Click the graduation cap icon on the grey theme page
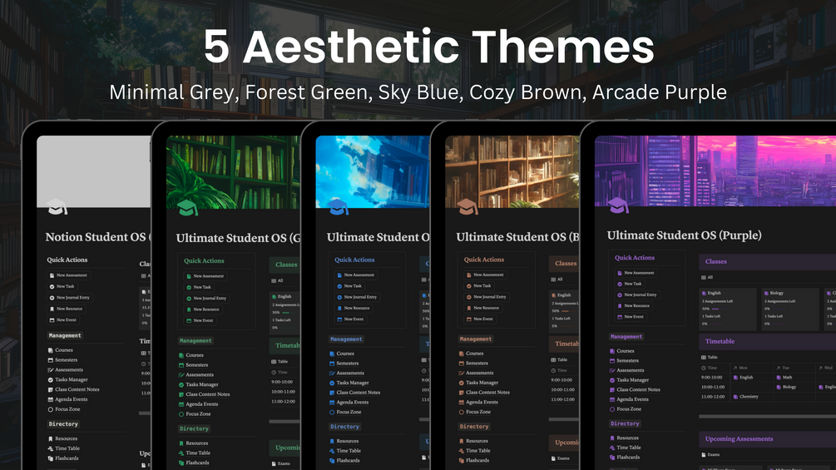The image size is (836, 470). (x=57, y=207)
